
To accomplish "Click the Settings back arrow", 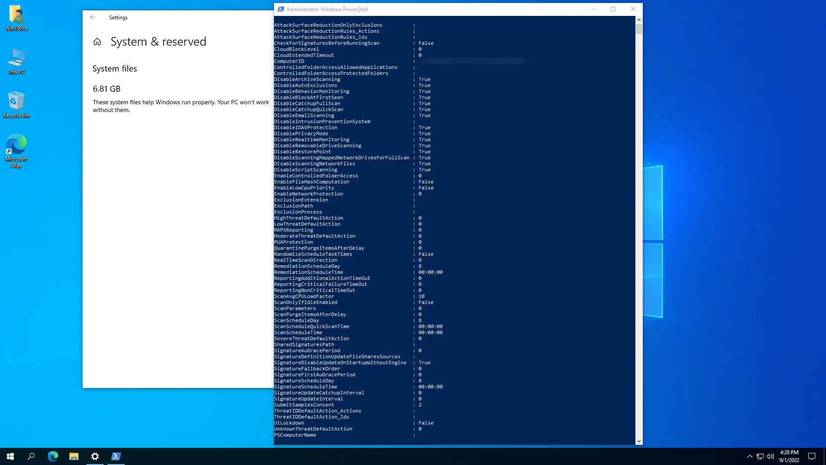I will tap(93, 17).
